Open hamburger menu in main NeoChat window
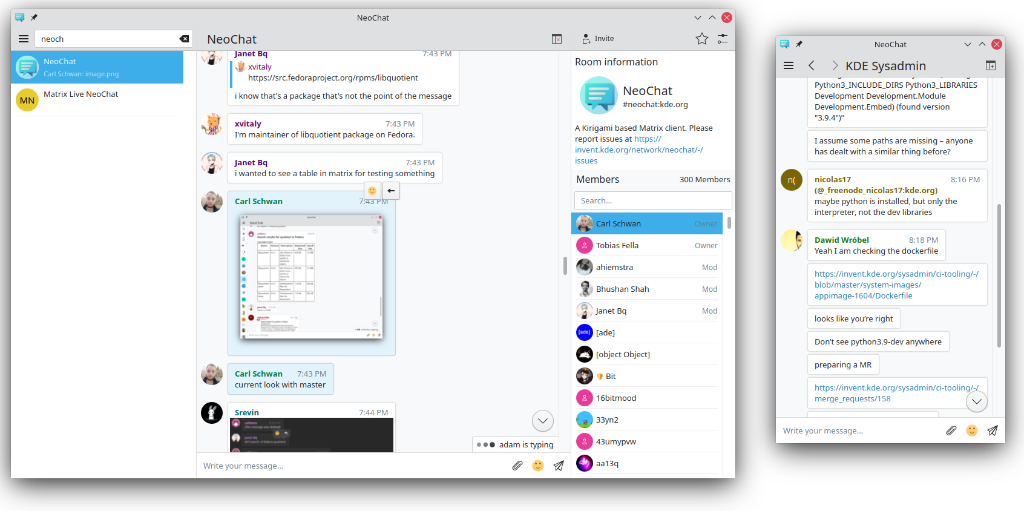 click(24, 39)
